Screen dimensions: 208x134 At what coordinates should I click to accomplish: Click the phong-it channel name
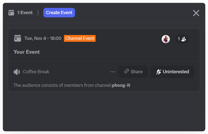point(121,85)
